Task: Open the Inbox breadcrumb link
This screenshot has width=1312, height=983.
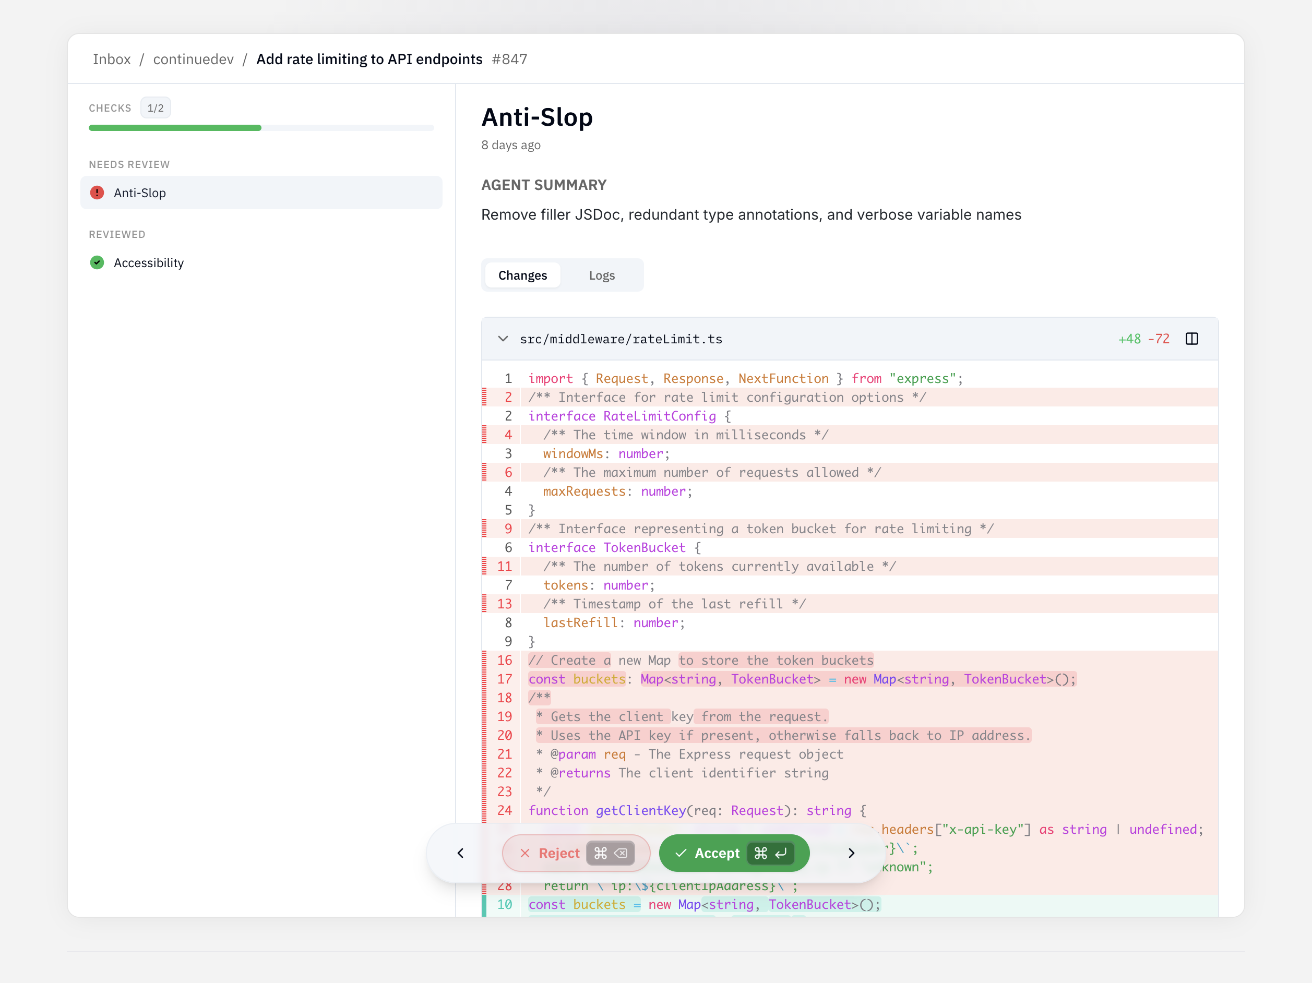Action: [x=112, y=58]
